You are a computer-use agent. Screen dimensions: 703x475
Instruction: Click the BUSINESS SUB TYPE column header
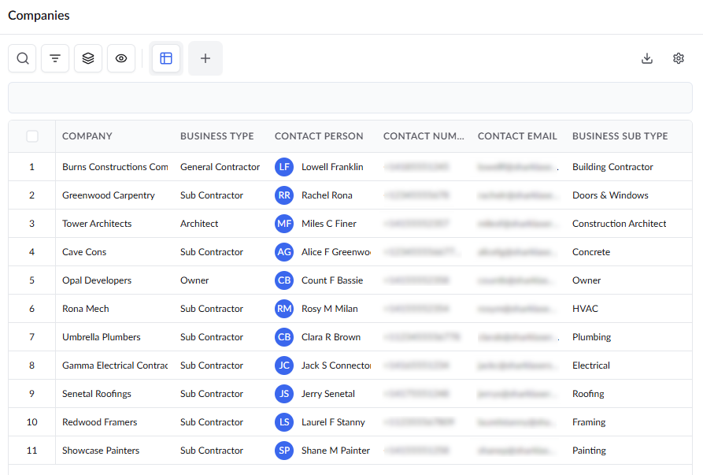click(x=620, y=136)
